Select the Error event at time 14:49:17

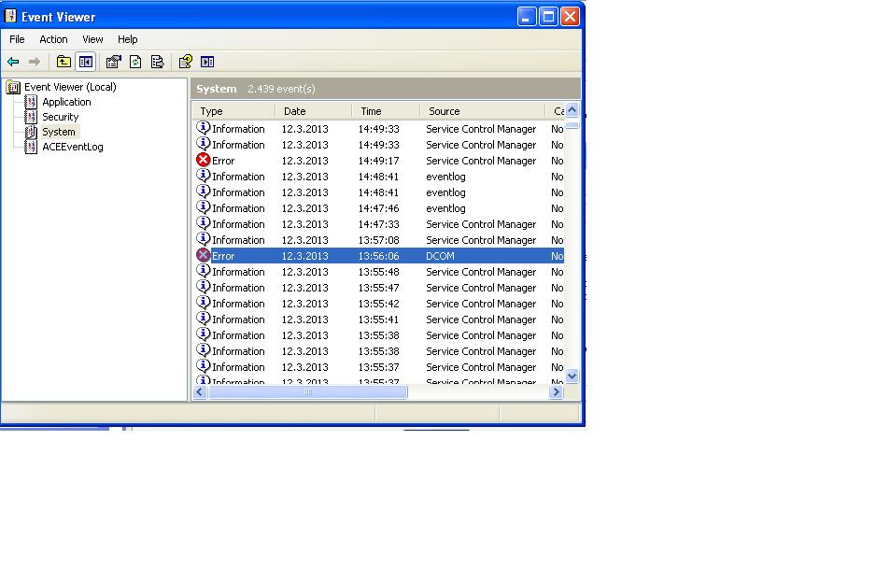pos(378,161)
